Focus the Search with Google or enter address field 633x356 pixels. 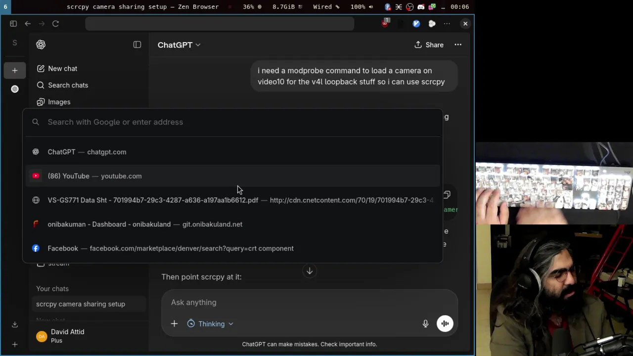[x=232, y=122]
